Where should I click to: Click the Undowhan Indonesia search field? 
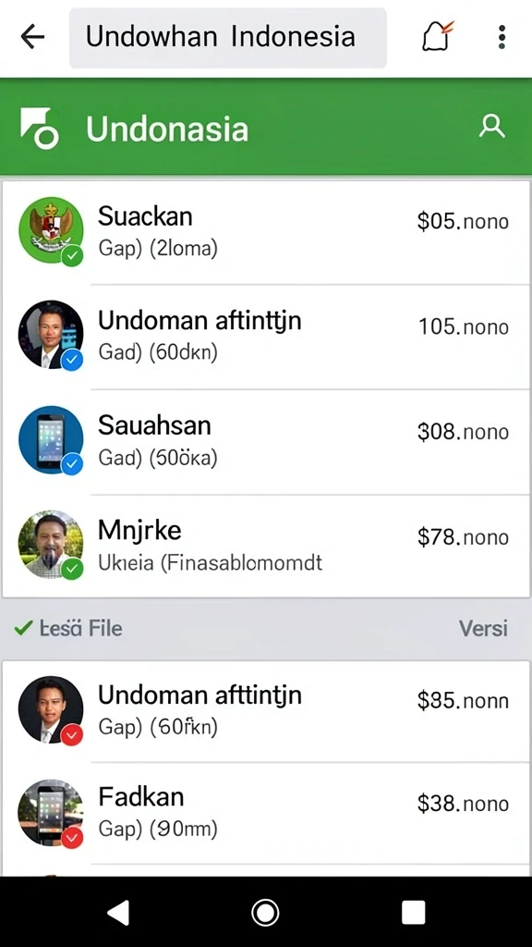pos(228,37)
